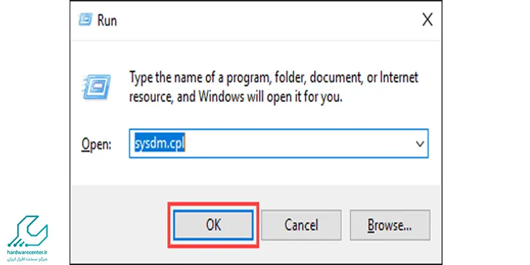Click the hardwarecenter.ir watermark text

tap(28, 252)
